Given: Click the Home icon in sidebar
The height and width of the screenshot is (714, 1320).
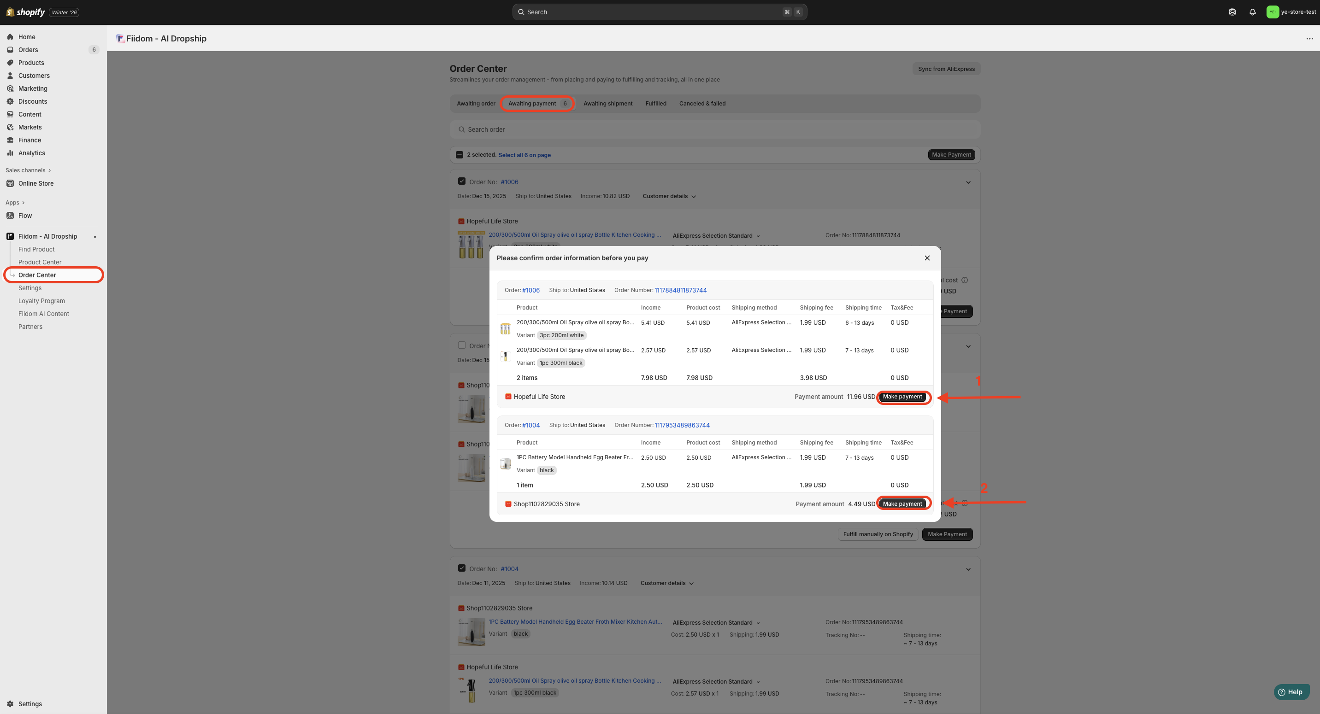Looking at the screenshot, I should click(x=10, y=37).
